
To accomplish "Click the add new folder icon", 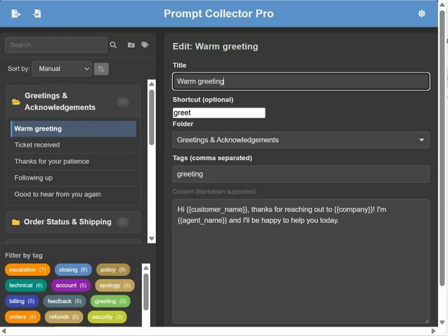I will coord(131,45).
